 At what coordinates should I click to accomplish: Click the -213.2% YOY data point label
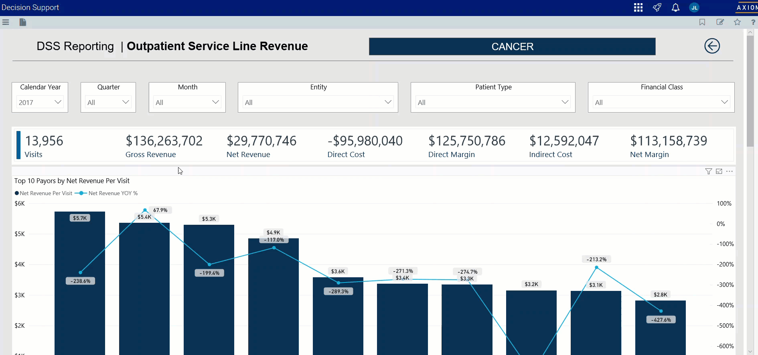coord(596,259)
